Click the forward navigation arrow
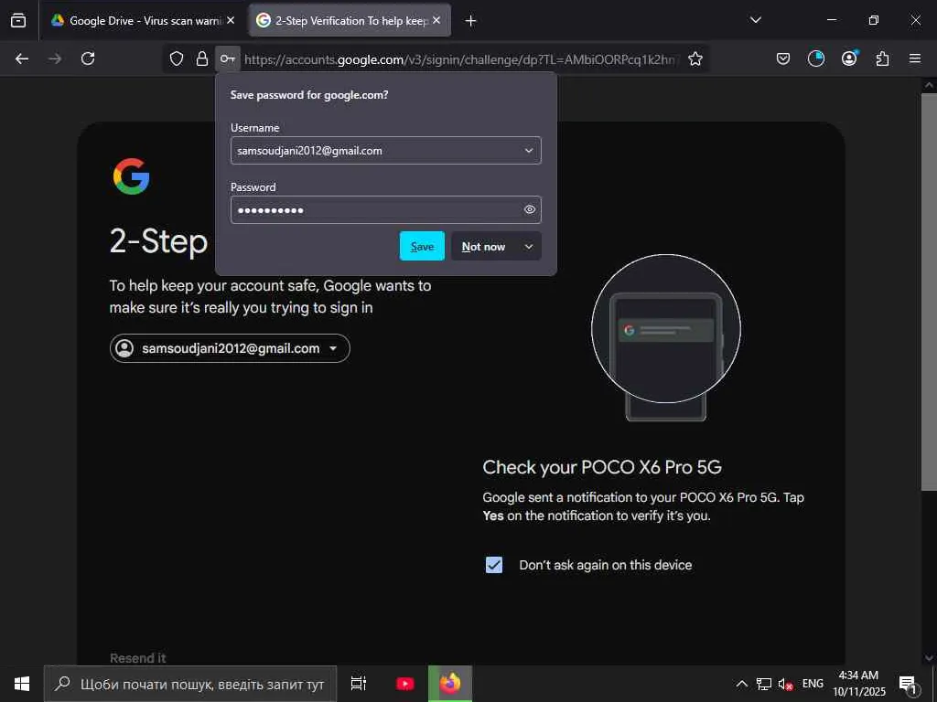 55,58
